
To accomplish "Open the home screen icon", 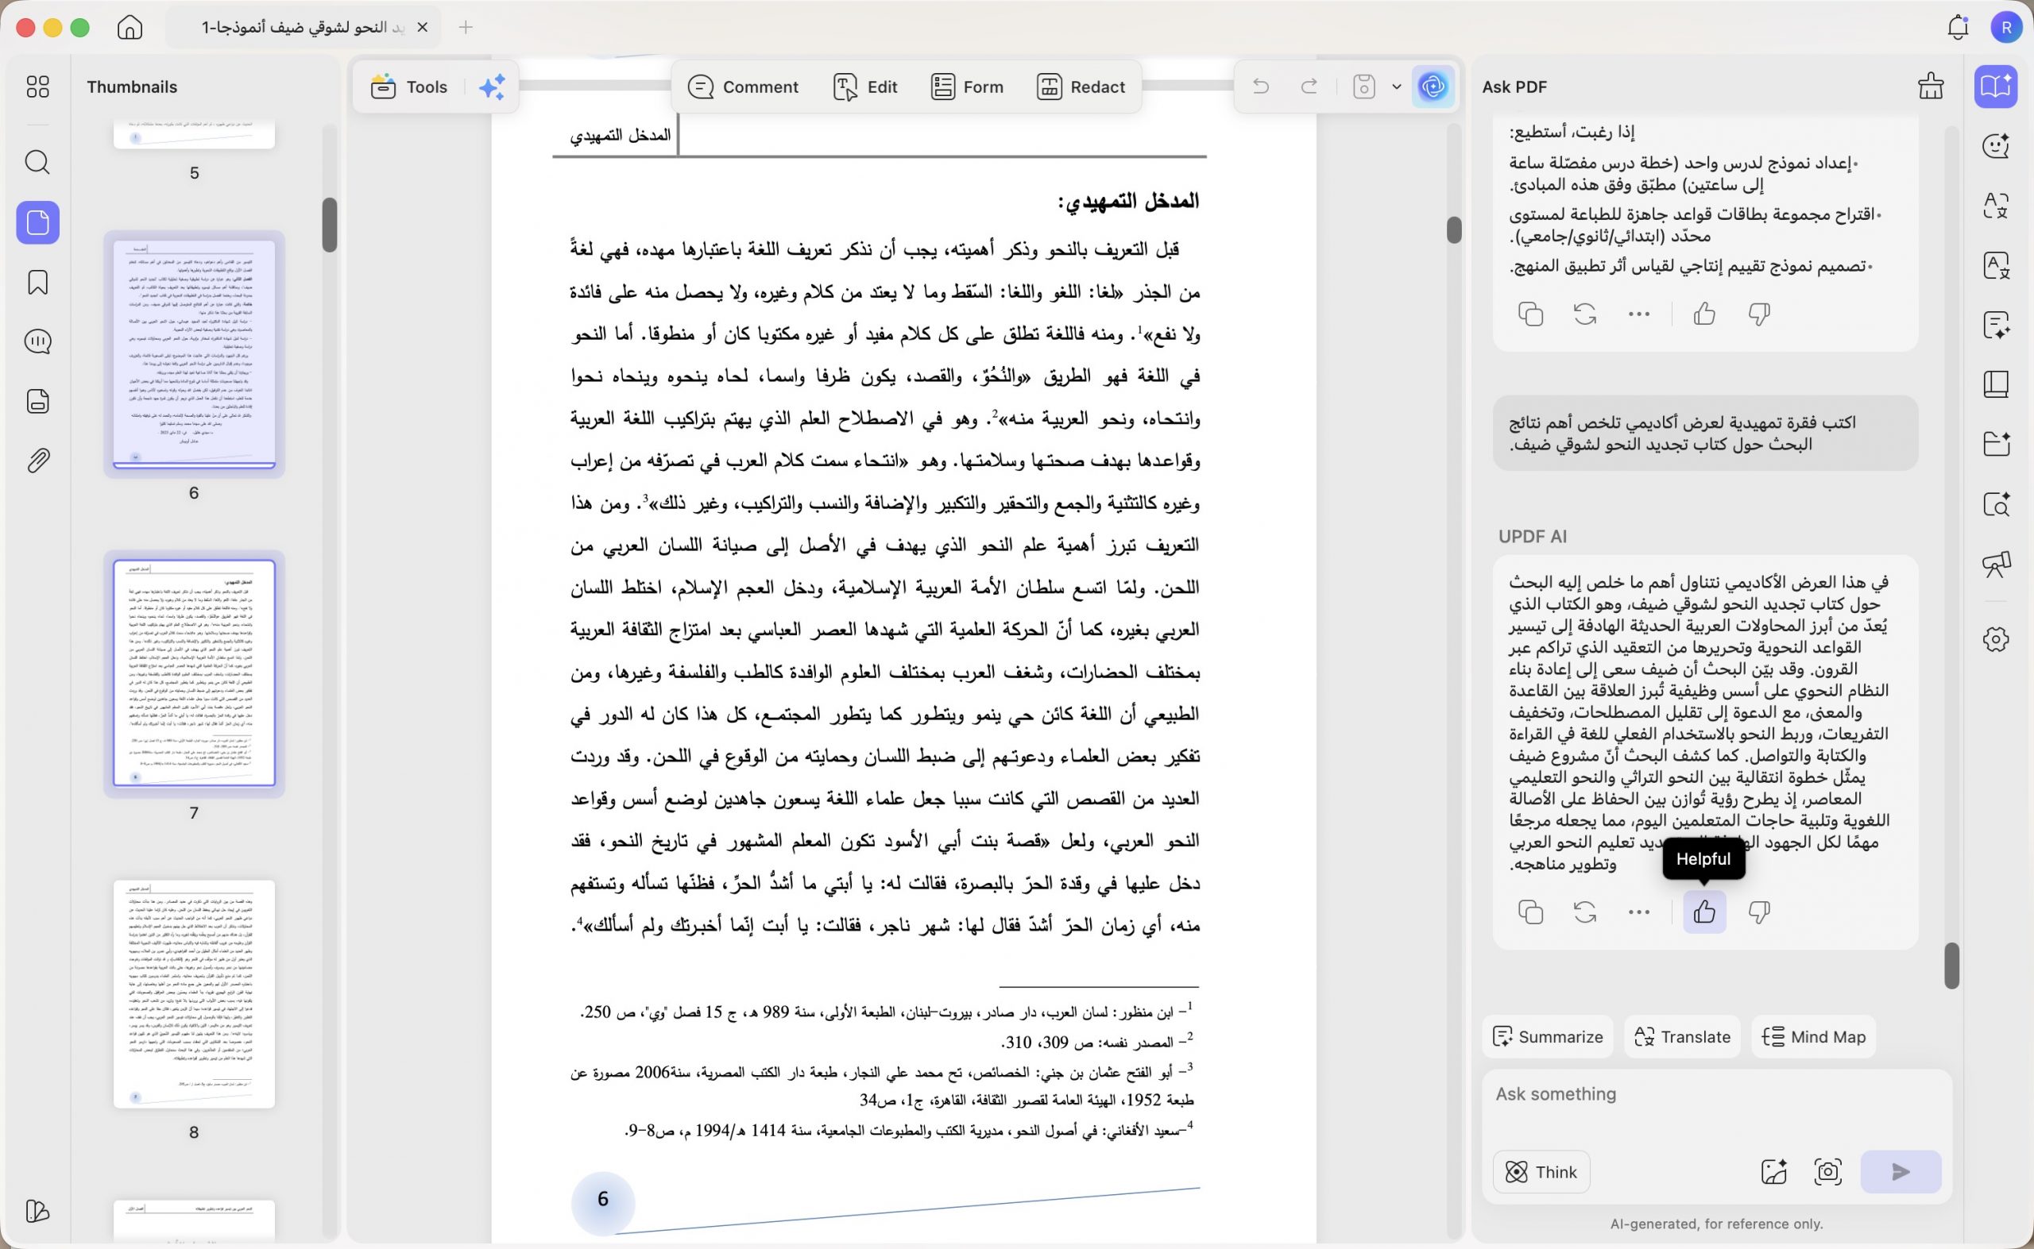I will pos(130,27).
